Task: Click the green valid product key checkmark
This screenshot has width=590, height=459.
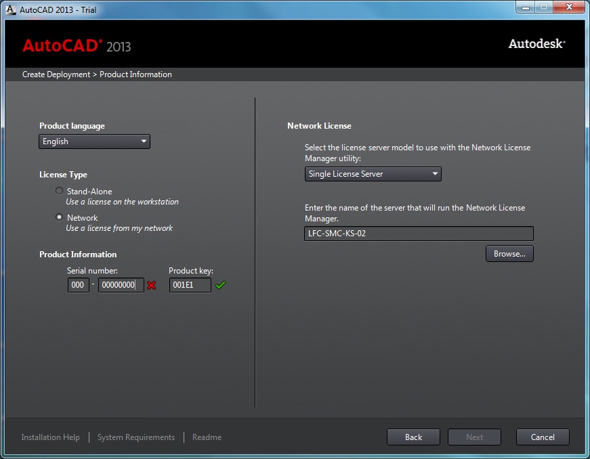Action: click(221, 285)
